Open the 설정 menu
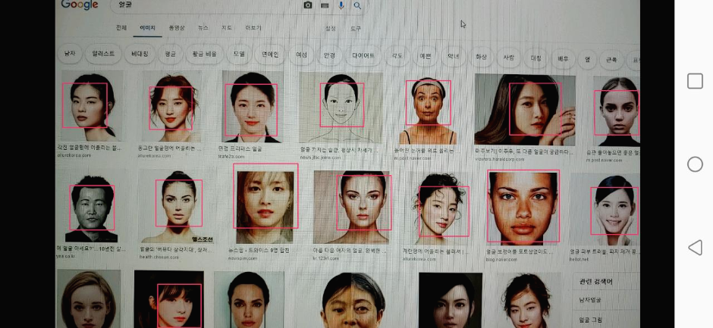Screen dimensions: 713x328 [330, 29]
